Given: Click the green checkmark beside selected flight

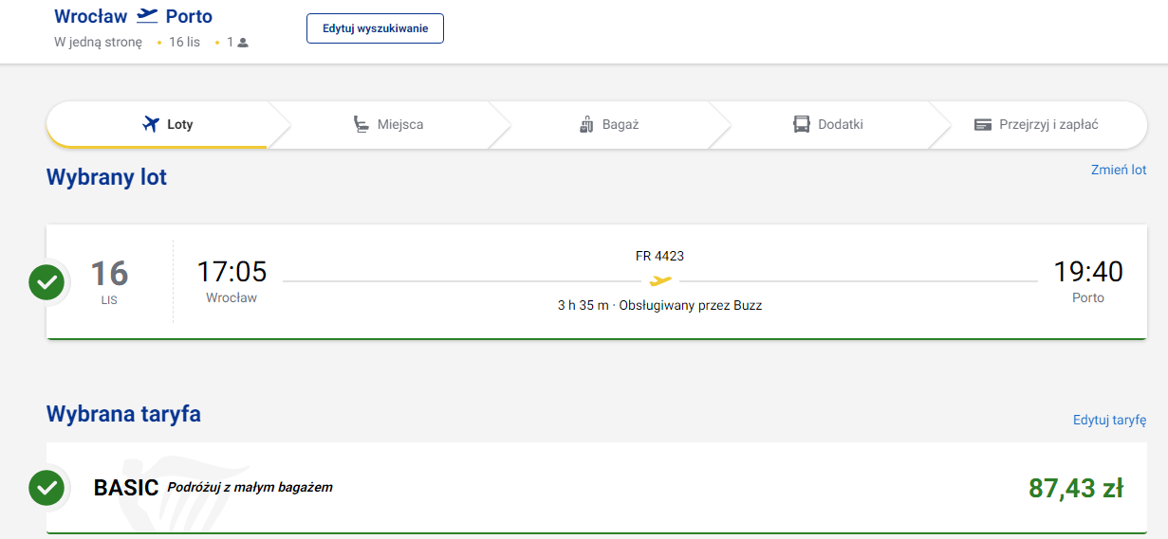Looking at the screenshot, I should click(x=46, y=281).
